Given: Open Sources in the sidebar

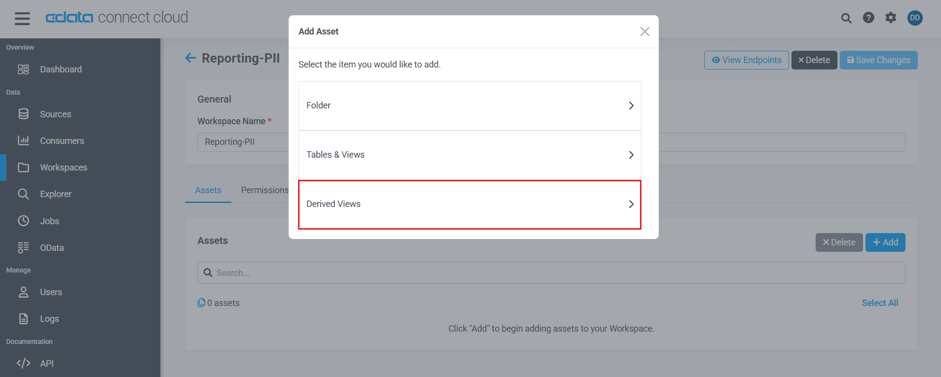Looking at the screenshot, I should [x=55, y=114].
